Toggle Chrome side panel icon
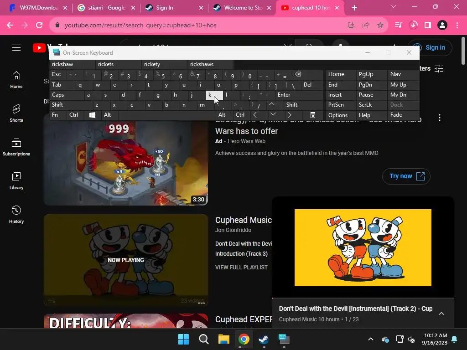 click(x=428, y=26)
